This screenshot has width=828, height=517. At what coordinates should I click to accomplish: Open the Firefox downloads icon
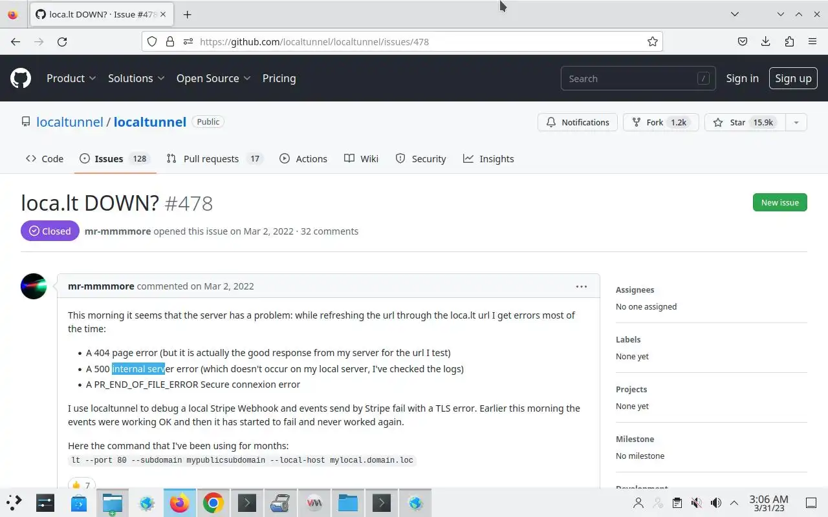[766, 41]
